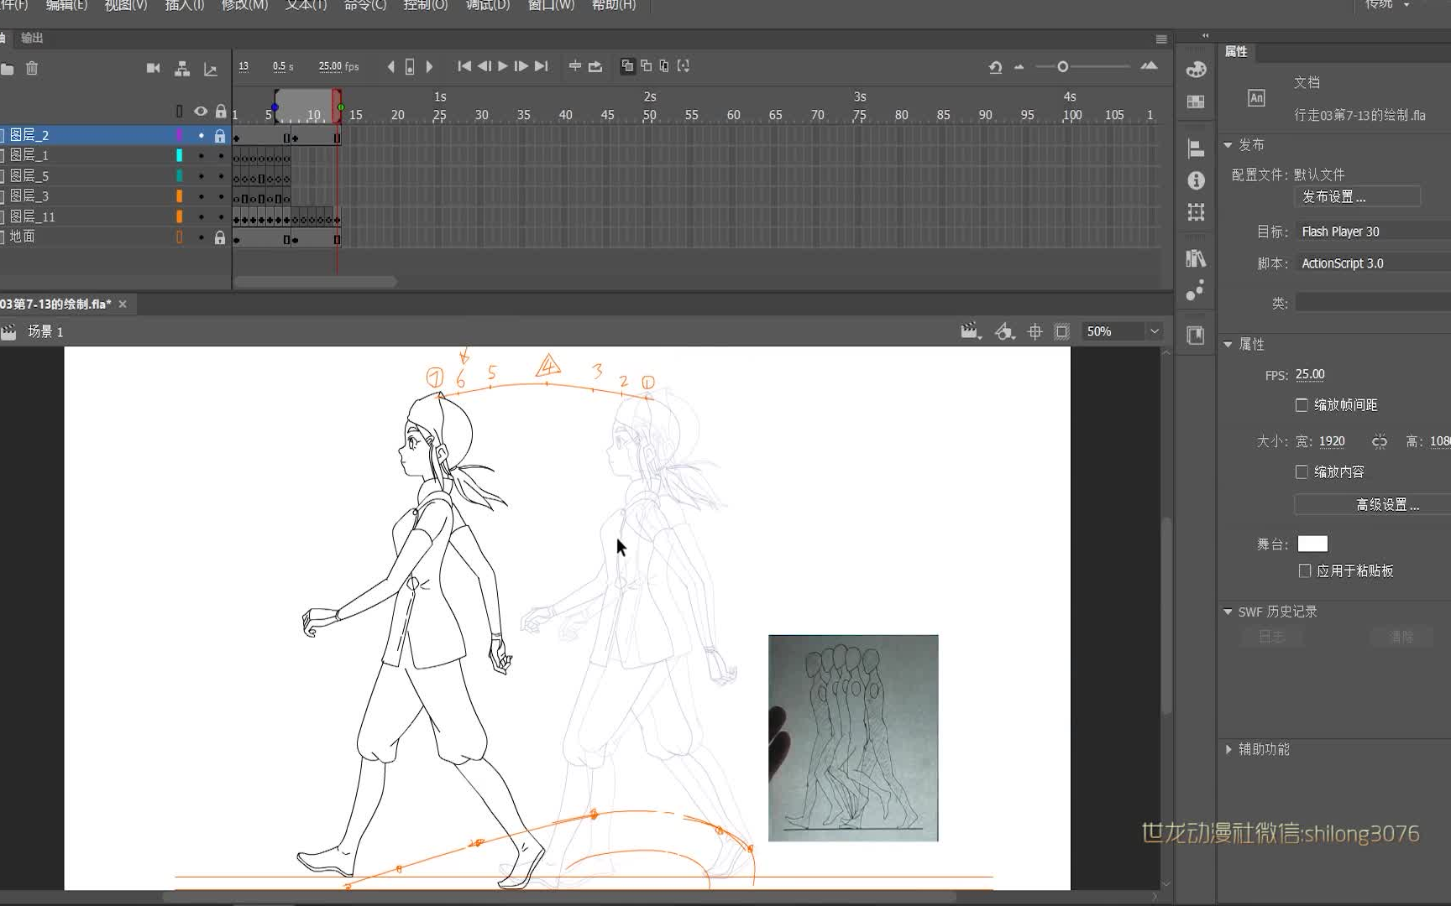Open layer depth graph icon
1451x906 pixels.
tap(210, 69)
